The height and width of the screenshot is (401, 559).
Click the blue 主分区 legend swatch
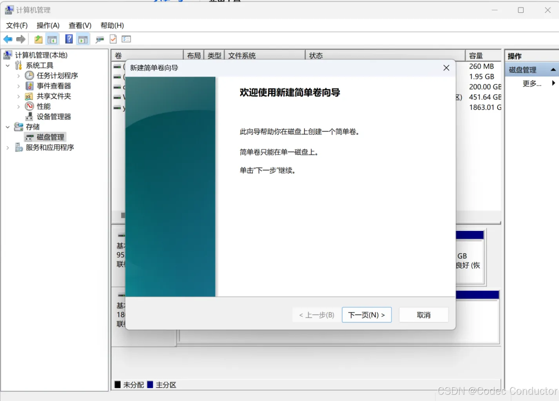[150, 385]
